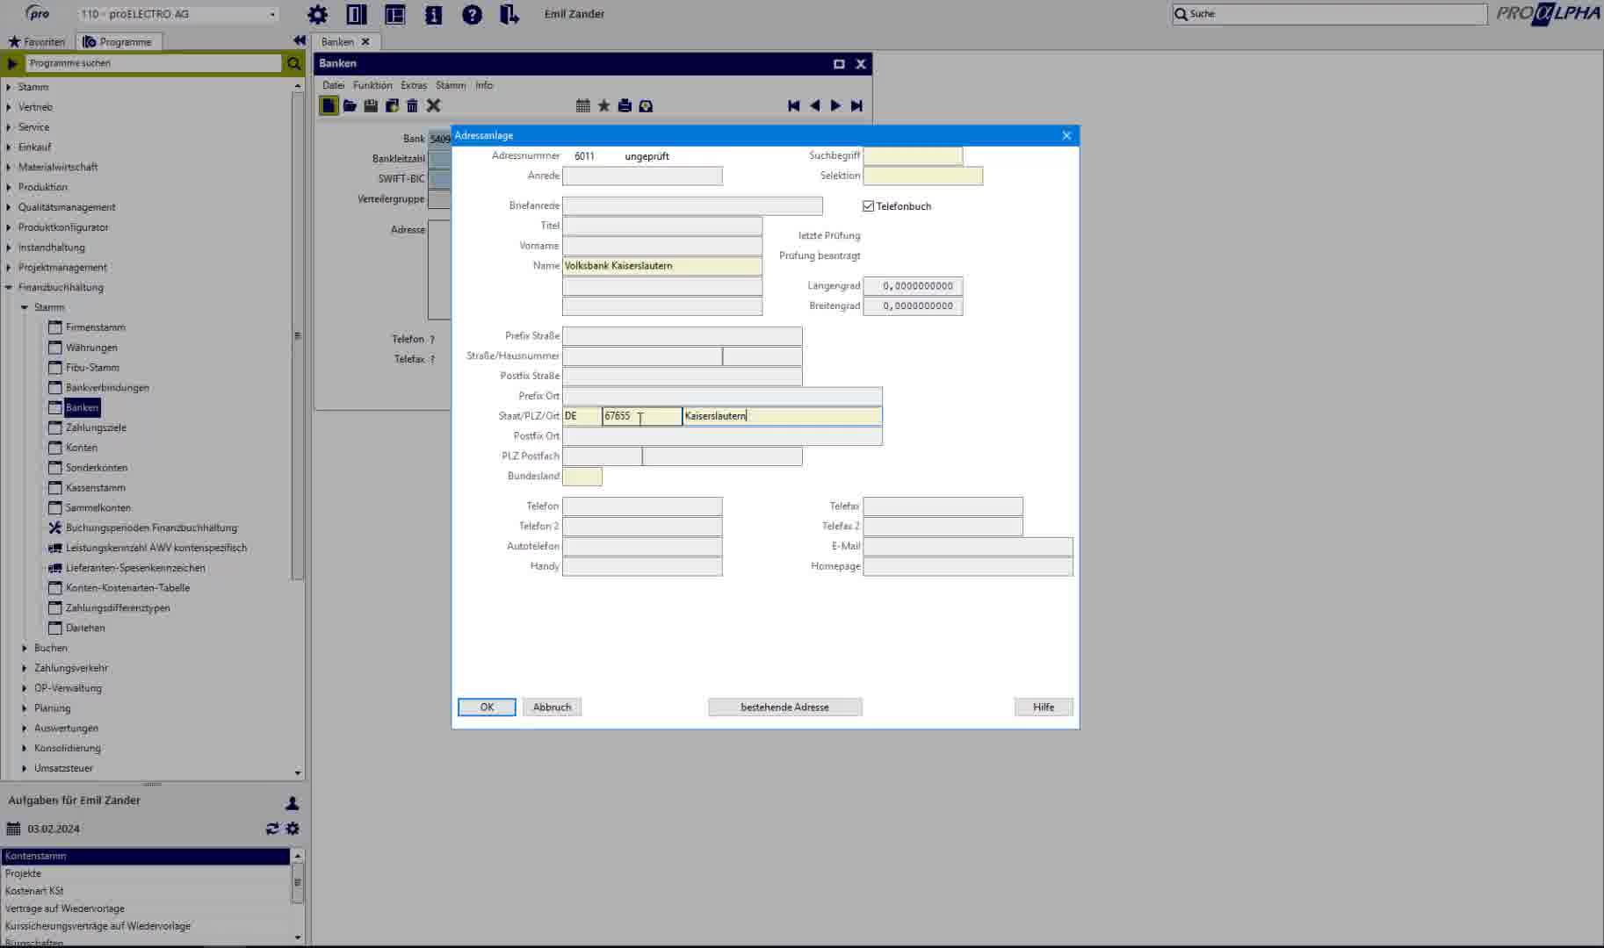Click the Bundesland input field
Image resolution: width=1604 pixels, height=948 pixels.
pyautogui.click(x=582, y=476)
